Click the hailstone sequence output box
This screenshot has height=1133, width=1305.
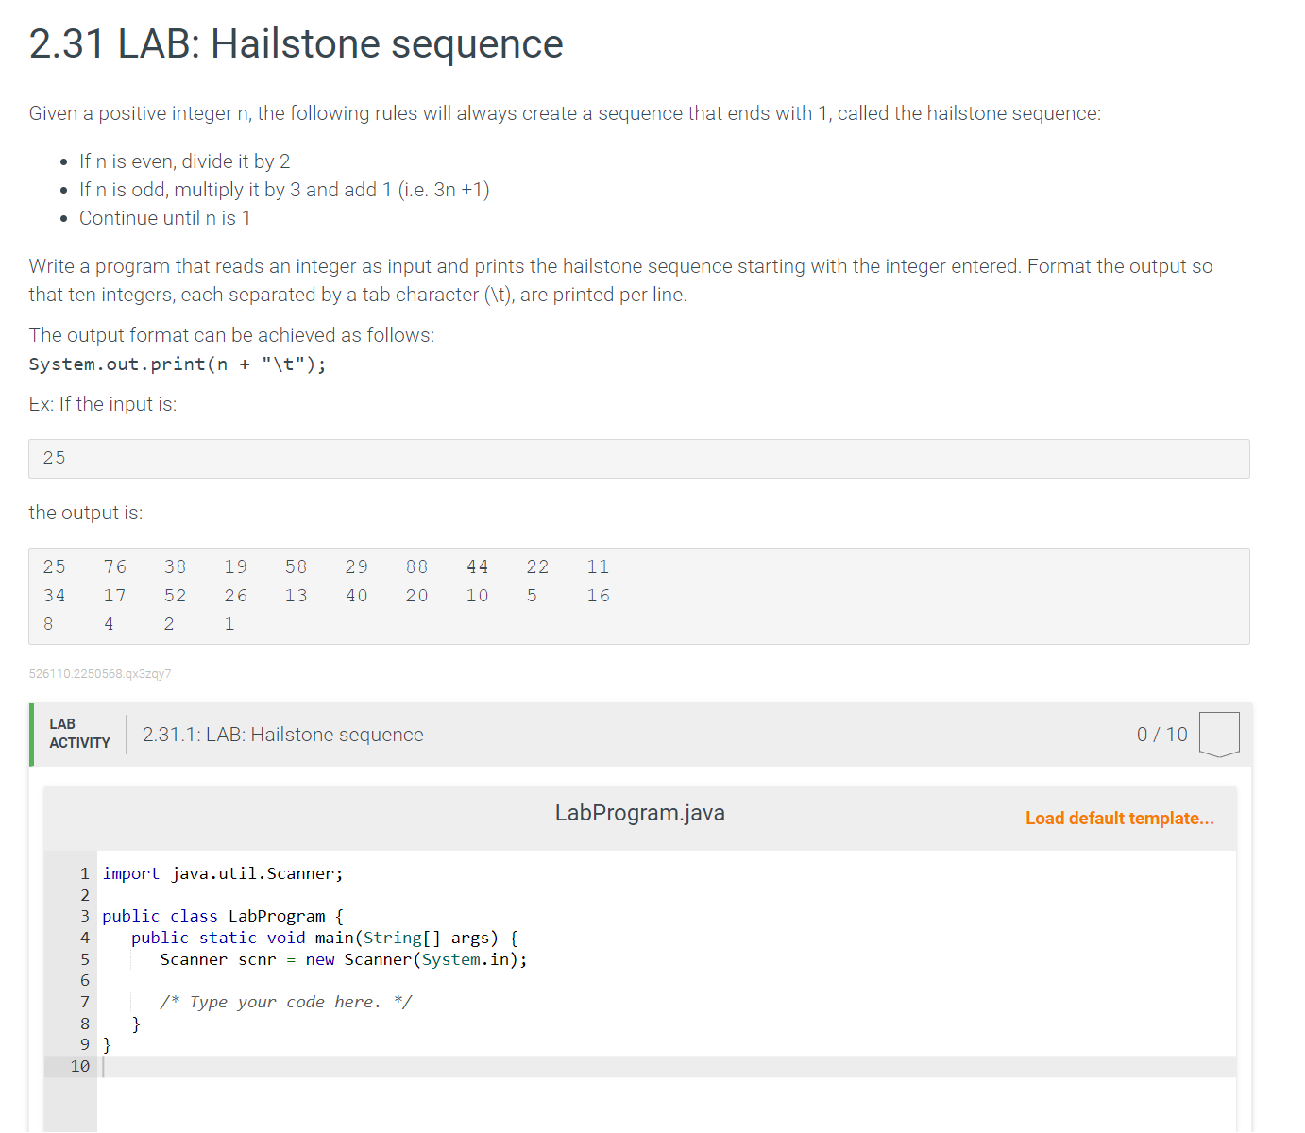[x=639, y=596]
